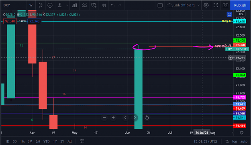Open the strategy templates chart icon
This screenshot has width=251, height=145.
click(84, 5)
